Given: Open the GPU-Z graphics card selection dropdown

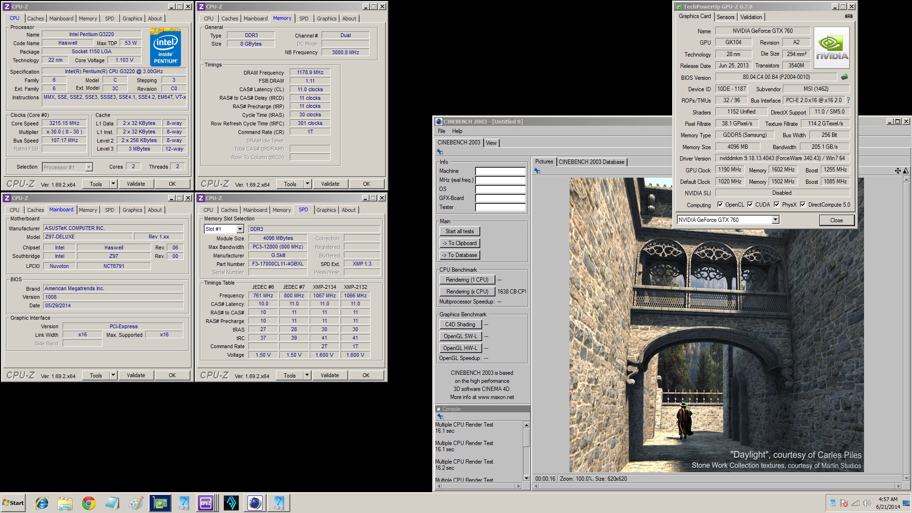Looking at the screenshot, I should tap(775, 220).
